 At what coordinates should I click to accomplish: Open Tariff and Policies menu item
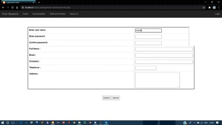pyautogui.click(x=58, y=14)
